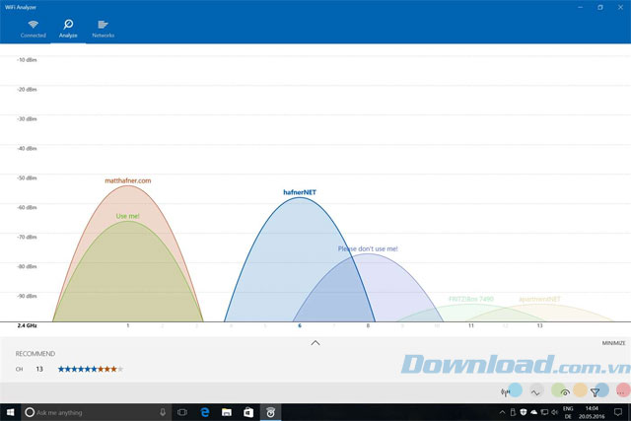This screenshot has height=421, width=631.
Task: Click channel 13 on the axis
Action: [539, 325]
